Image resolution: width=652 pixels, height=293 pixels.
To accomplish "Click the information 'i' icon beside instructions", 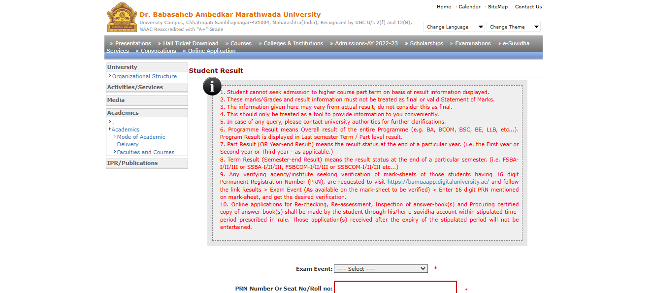I will (212, 86).
